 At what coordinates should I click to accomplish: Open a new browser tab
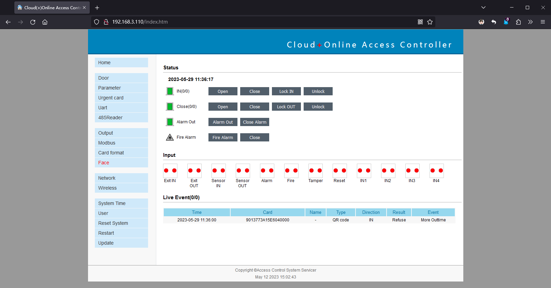(x=97, y=8)
